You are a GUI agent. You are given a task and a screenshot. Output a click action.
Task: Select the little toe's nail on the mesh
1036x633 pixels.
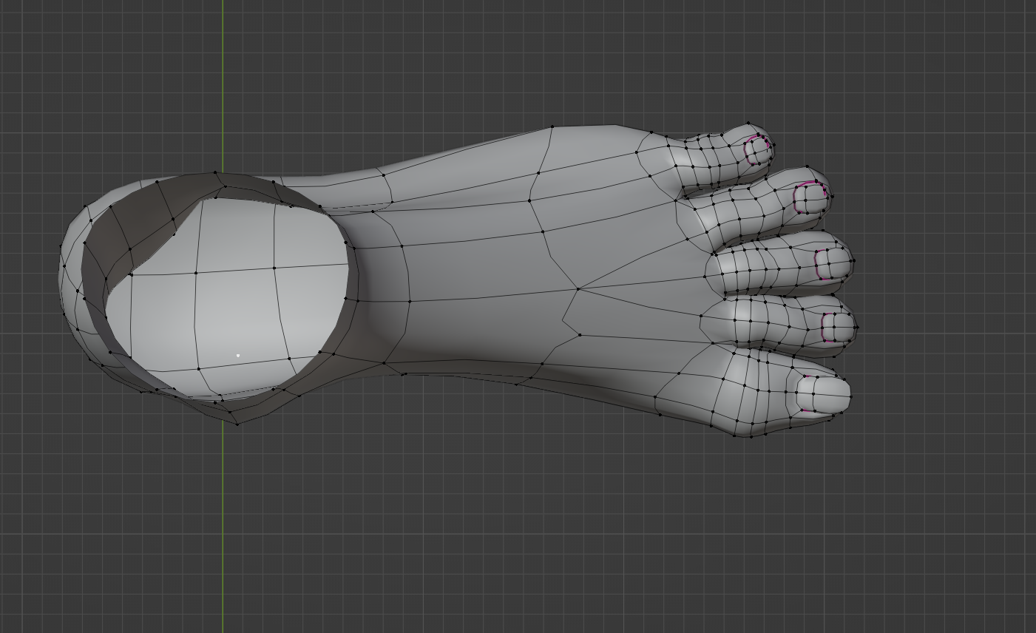[x=758, y=150]
